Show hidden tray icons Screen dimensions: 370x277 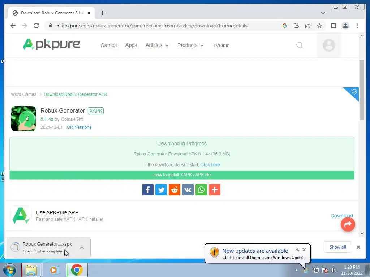(x=296, y=270)
